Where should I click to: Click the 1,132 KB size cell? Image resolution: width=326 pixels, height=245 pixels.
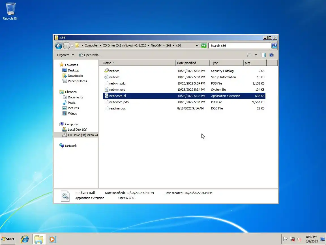click(x=258, y=83)
